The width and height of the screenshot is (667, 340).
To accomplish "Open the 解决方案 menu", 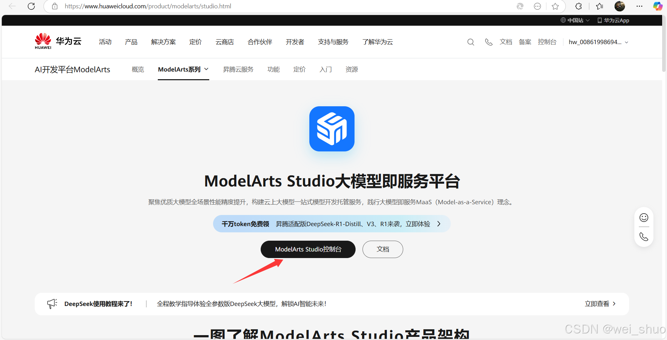I will (163, 42).
